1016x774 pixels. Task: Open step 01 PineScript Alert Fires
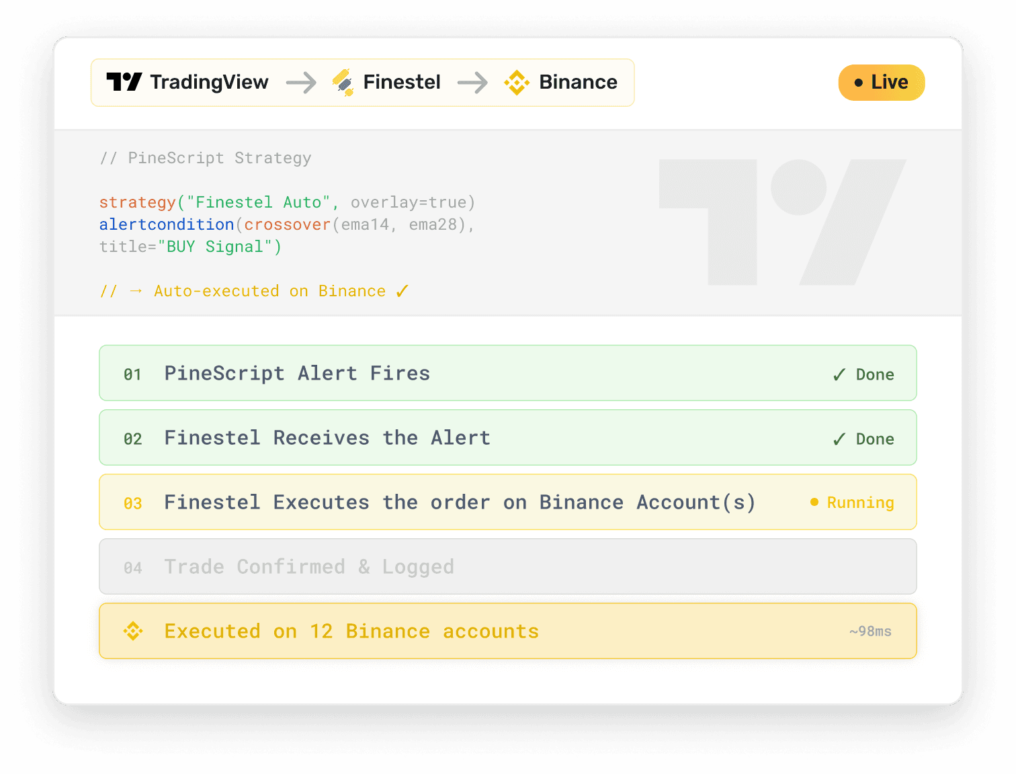[508, 373]
